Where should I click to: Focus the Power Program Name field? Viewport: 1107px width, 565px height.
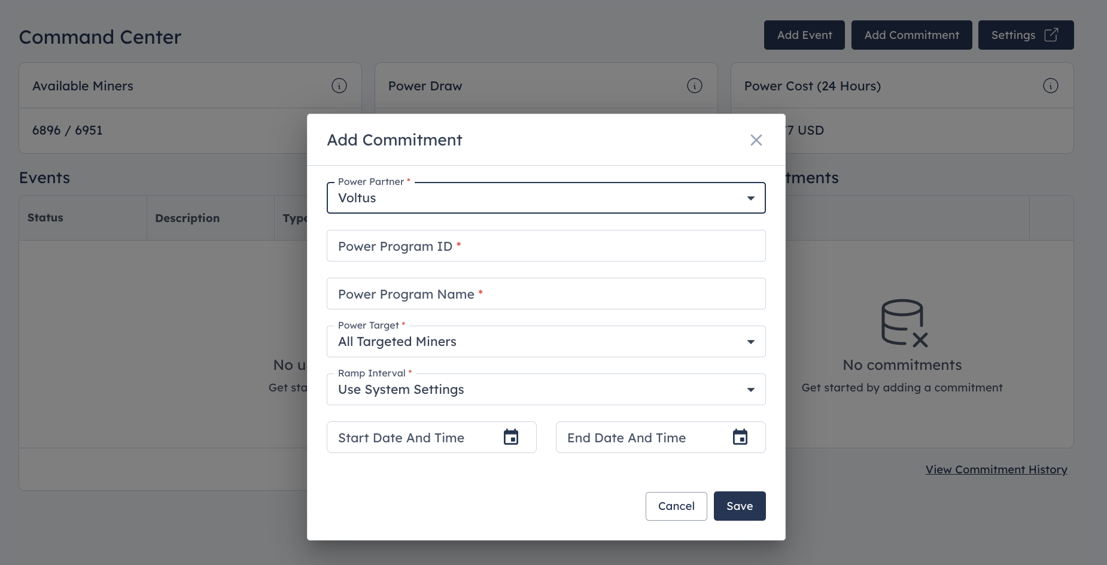coord(546,293)
